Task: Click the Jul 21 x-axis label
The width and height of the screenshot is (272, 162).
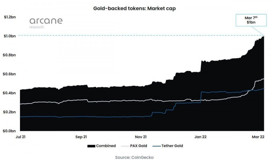Action: click(x=21, y=137)
